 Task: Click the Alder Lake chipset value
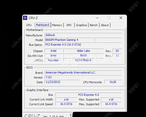click(83, 51)
